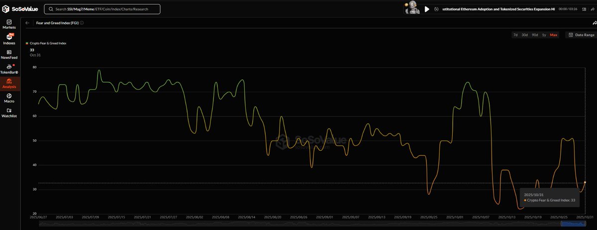Open the Markets sidebar section
This screenshot has height=230, width=597.
(9, 24)
